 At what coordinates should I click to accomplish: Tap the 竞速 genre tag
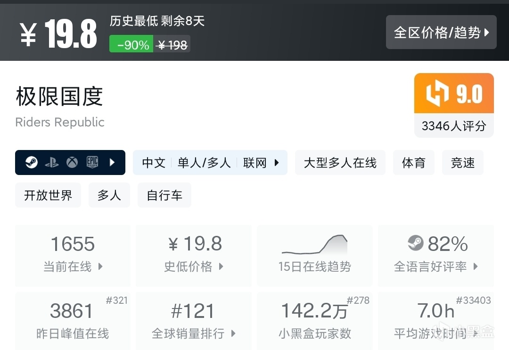click(462, 163)
